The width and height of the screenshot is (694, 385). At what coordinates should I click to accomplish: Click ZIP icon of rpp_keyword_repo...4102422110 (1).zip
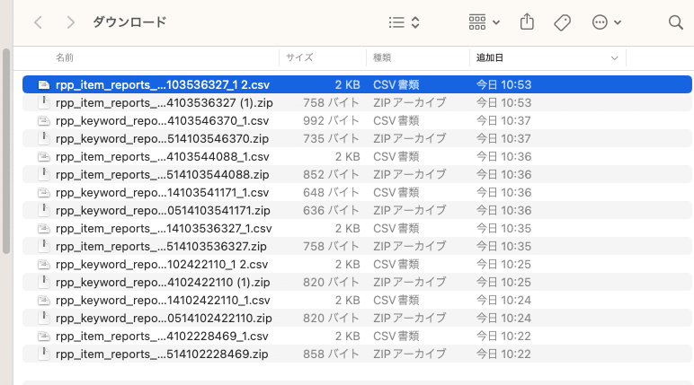[x=43, y=282]
